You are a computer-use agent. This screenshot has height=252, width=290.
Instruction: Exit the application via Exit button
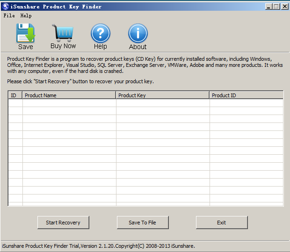(222, 223)
